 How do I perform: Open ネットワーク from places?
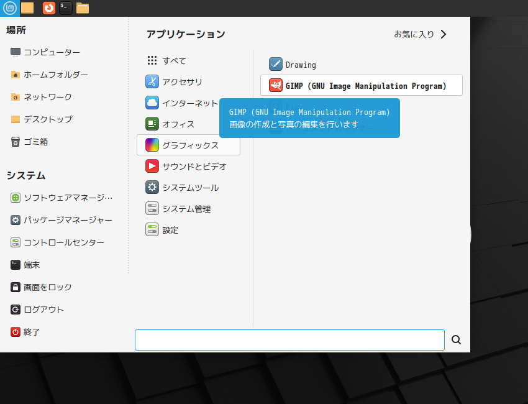coord(48,97)
